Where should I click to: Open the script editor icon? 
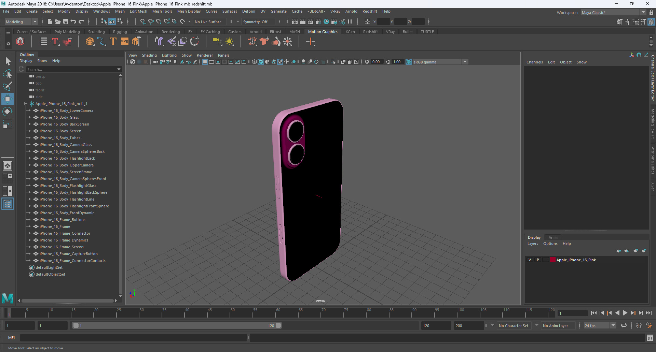tap(650, 338)
